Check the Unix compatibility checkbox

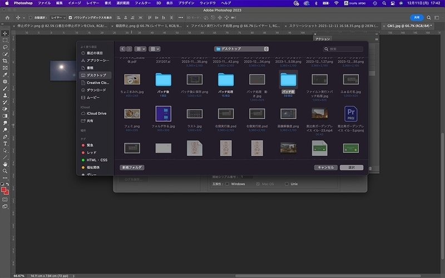point(286,184)
